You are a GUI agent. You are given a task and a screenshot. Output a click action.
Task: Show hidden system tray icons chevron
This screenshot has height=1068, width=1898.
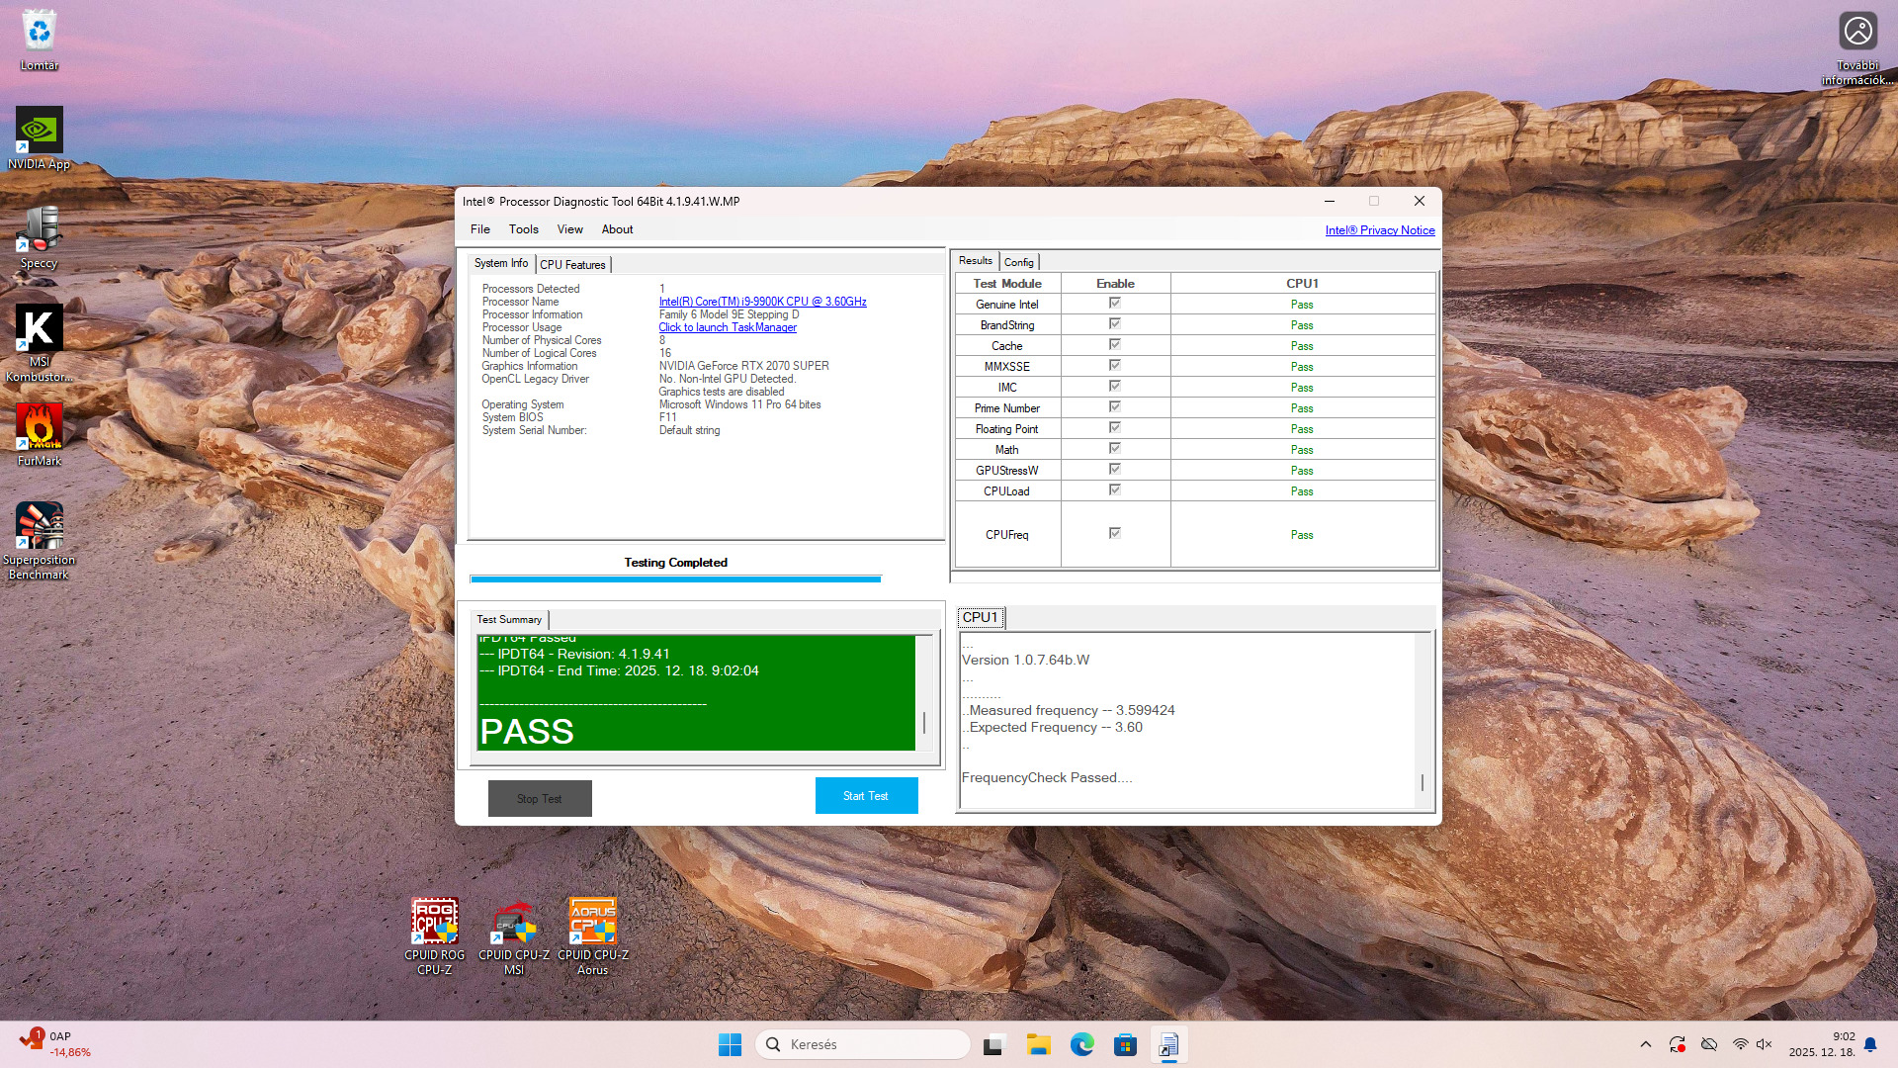[x=1645, y=1044]
